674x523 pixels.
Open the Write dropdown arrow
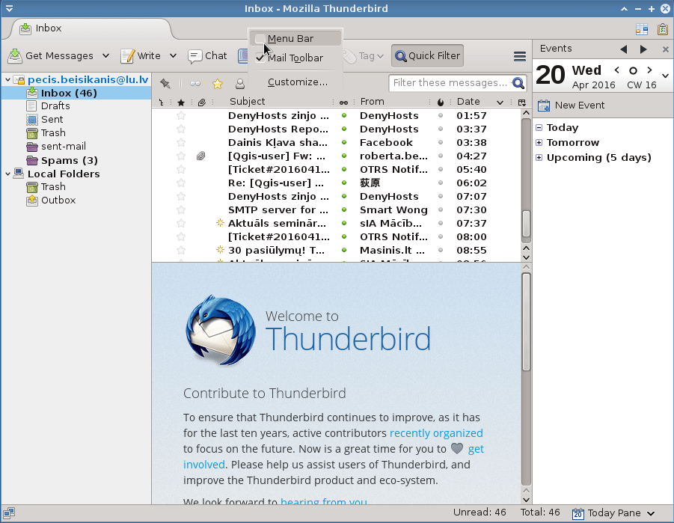point(174,56)
